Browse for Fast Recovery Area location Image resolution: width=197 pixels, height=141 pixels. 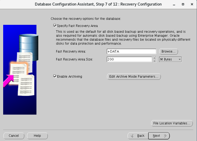(168, 51)
